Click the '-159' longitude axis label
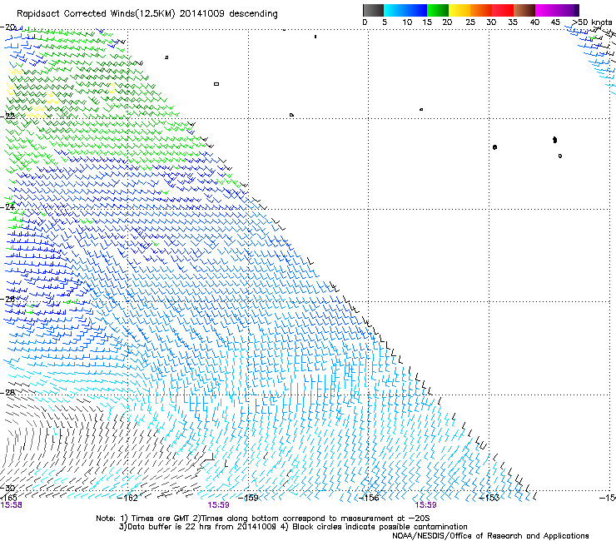Viewport: 616px width, 541px height. pos(248,498)
